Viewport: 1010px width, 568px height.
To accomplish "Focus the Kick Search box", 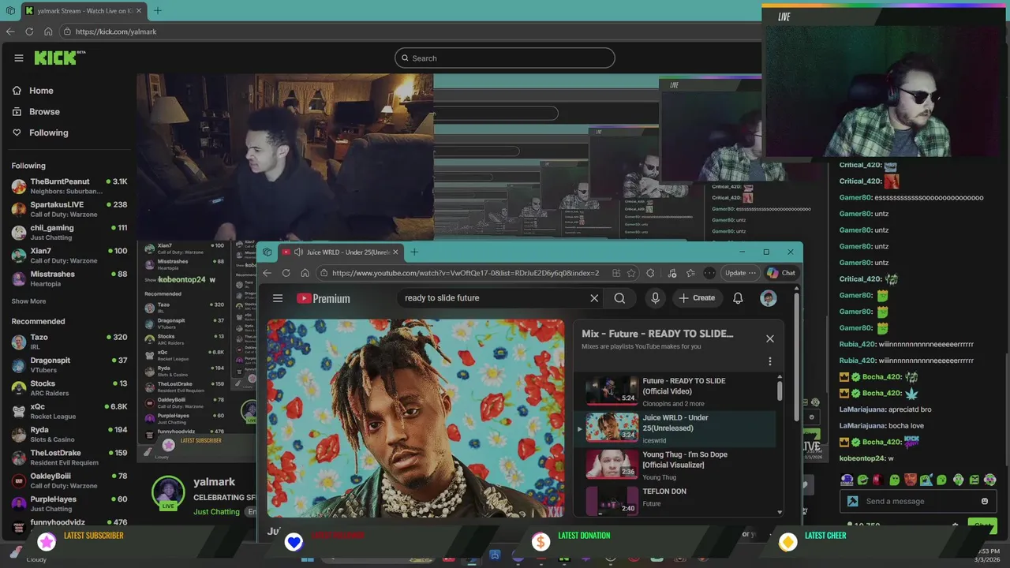I will point(505,58).
